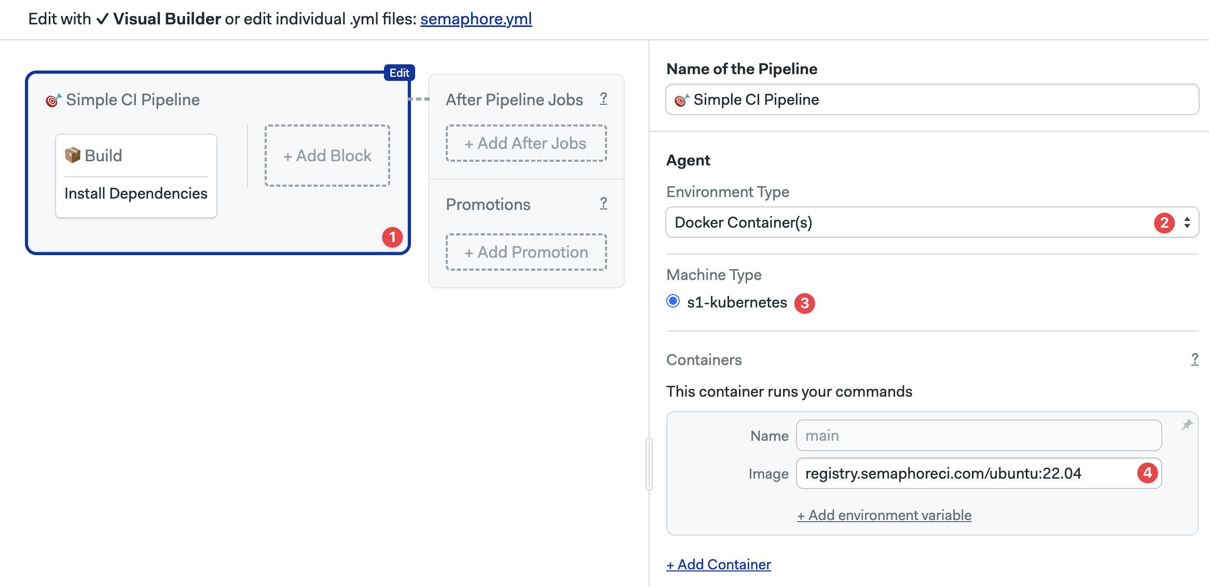Click the Visual Builder label
The width and height of the screenshot is (1209, 587).
pos(167,19)
